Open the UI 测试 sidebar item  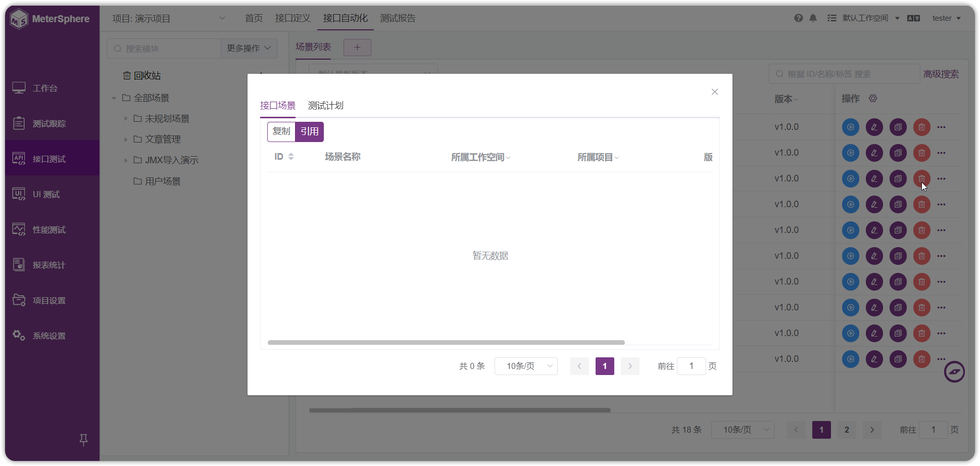pos(52,194)
